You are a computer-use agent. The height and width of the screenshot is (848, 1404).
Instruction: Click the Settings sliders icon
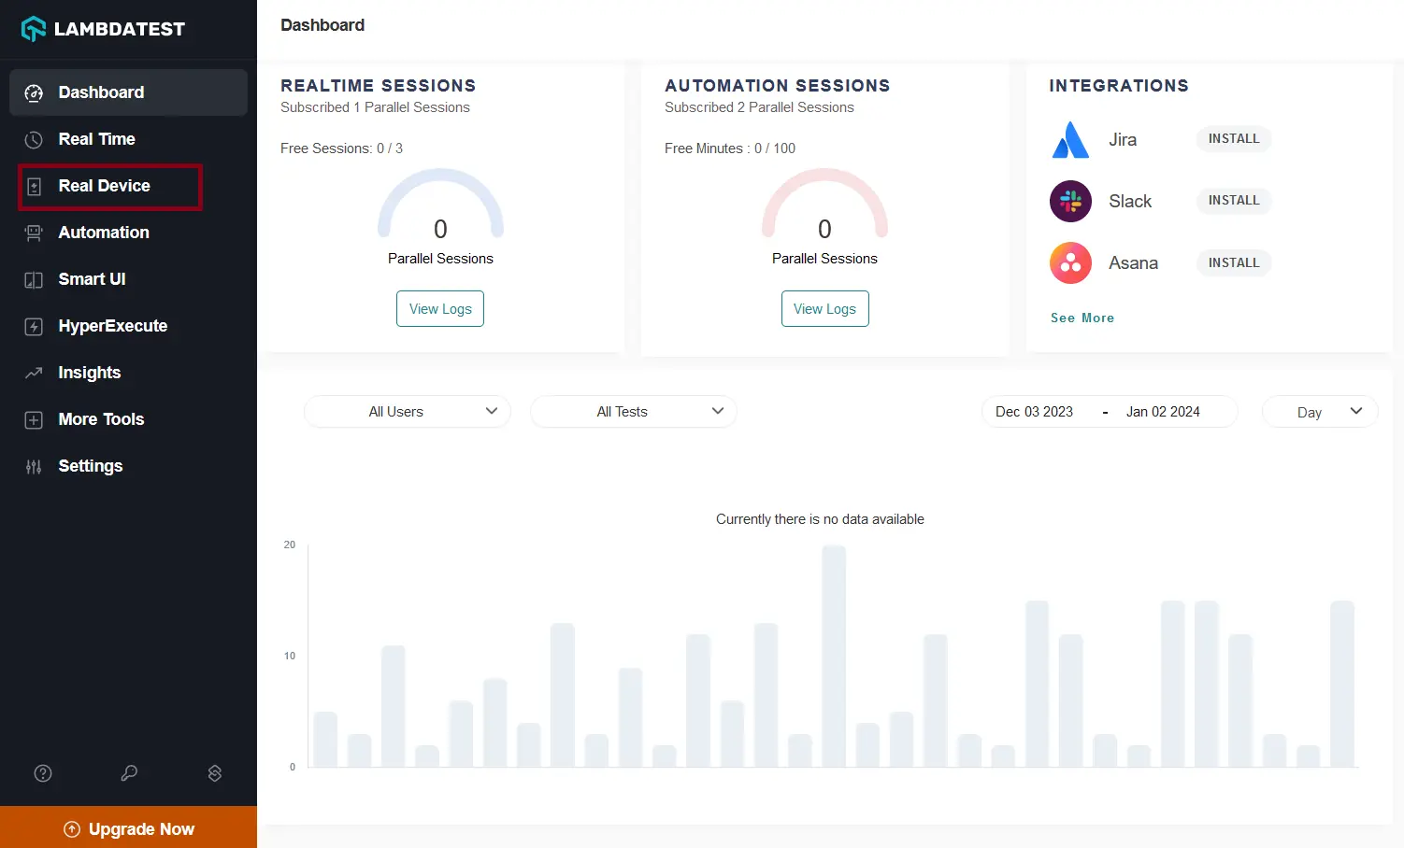(34, 466)
